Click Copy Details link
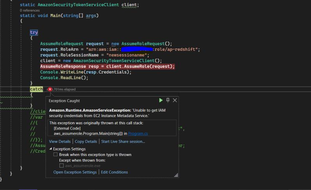Screen dimensions: 311x190 [x=86, y=142]
